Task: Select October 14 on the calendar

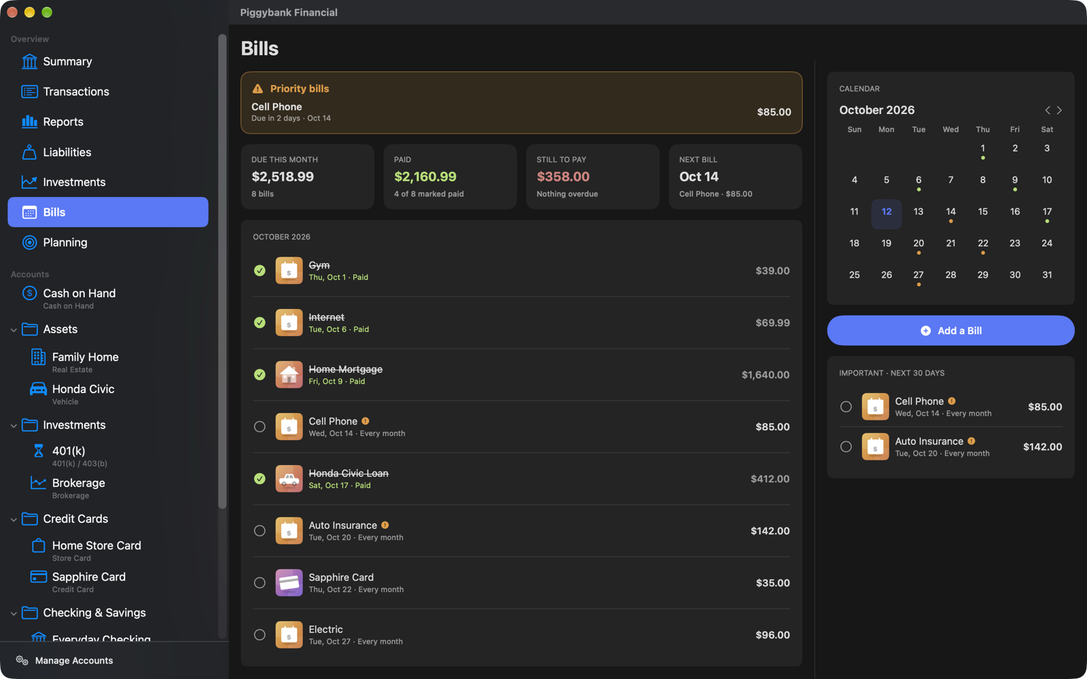Action: click(950, 213)
